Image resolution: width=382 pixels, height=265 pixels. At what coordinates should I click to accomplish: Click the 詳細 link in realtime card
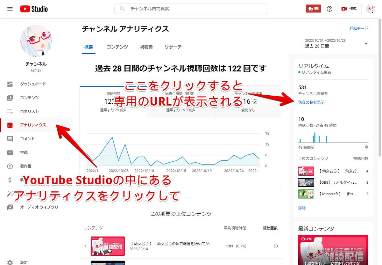[x=302, y=208]
